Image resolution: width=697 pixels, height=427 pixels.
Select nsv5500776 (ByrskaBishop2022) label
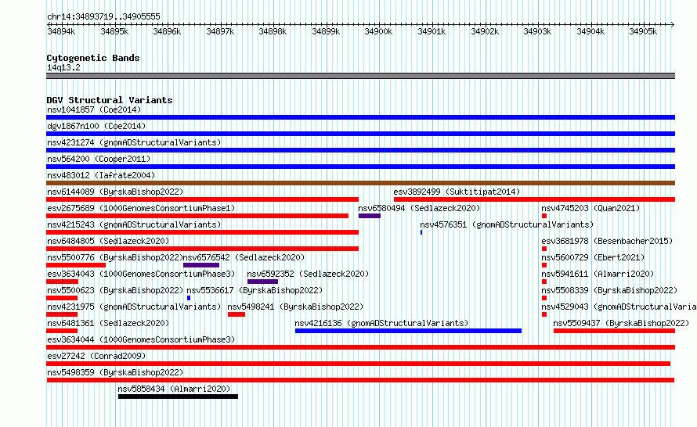(x=115, y=257)
